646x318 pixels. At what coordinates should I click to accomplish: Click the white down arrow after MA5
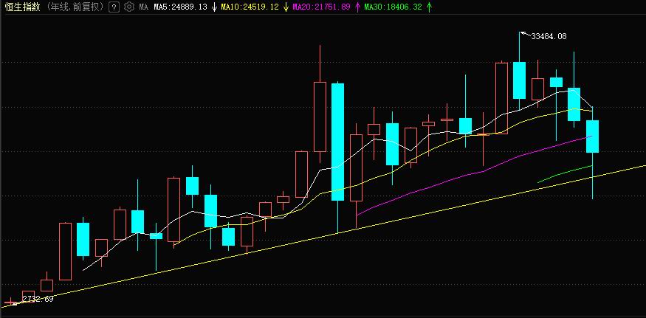coord(214,7)
